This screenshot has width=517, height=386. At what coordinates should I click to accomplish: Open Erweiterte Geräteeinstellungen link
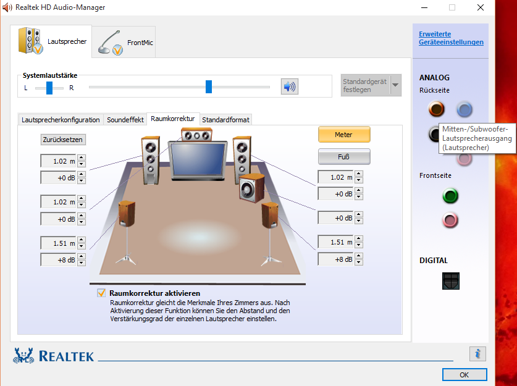(451, 38)
